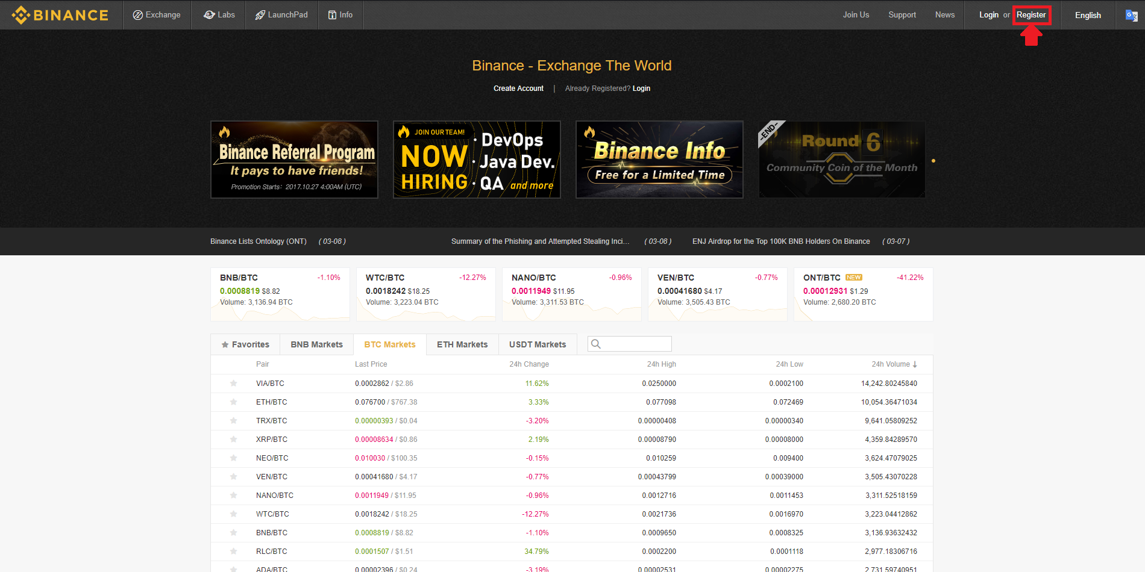Switch to the Favorites tab
The width and height of the screenshot is (1145, 572).
pos(245,344)
